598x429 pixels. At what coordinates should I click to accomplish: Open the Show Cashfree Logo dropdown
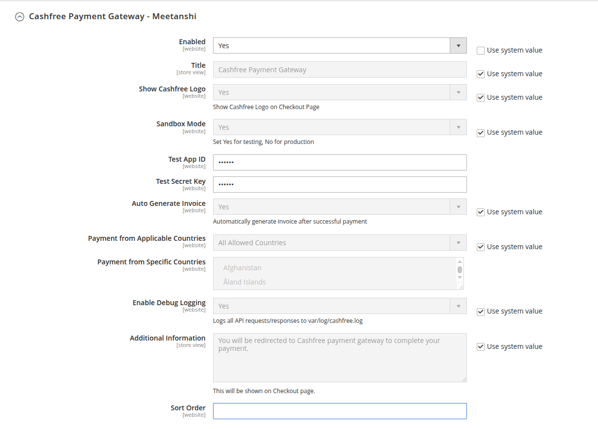click(x=340, y=92)
